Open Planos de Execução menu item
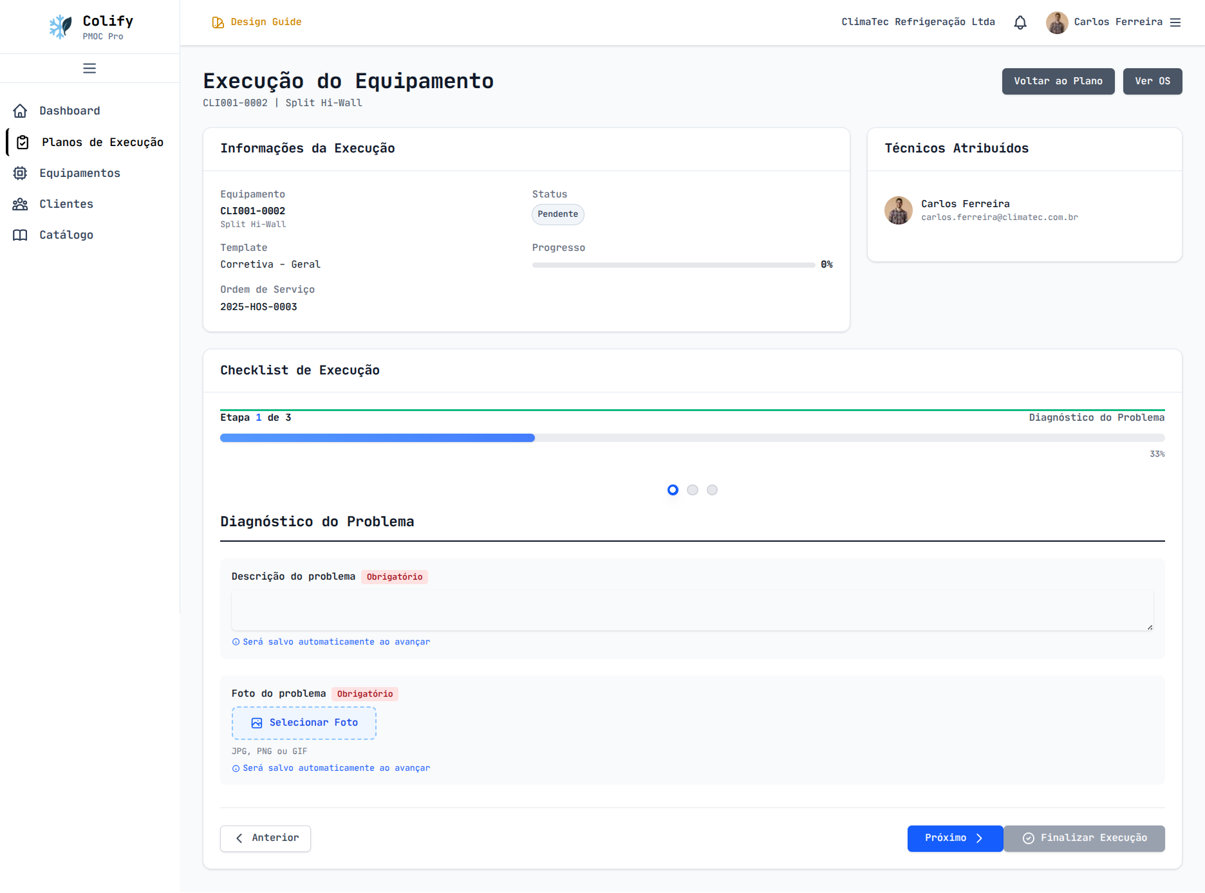 click(102, 142)
